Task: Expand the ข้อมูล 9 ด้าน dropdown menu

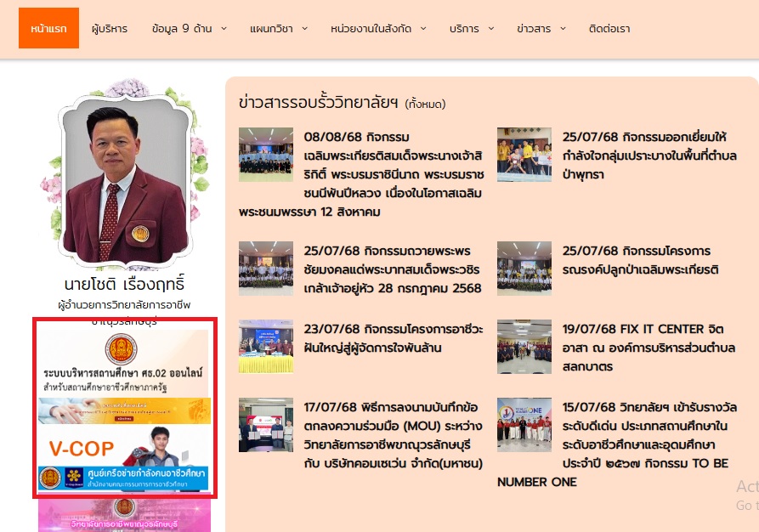Action: click(189, 28)
